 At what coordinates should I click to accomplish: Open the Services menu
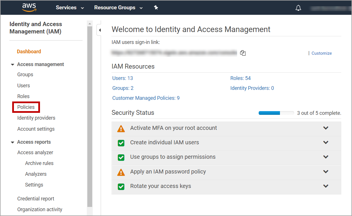tap(70, 8)
